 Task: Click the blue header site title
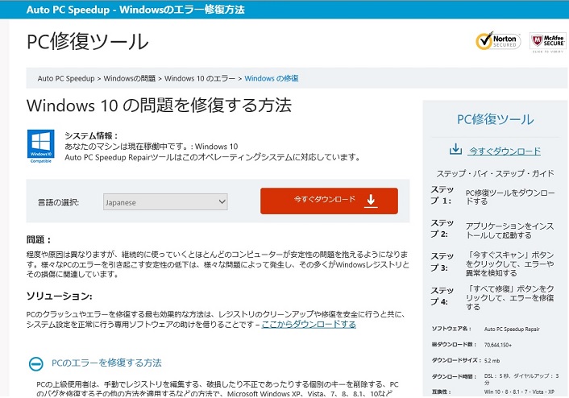point(124,9)
